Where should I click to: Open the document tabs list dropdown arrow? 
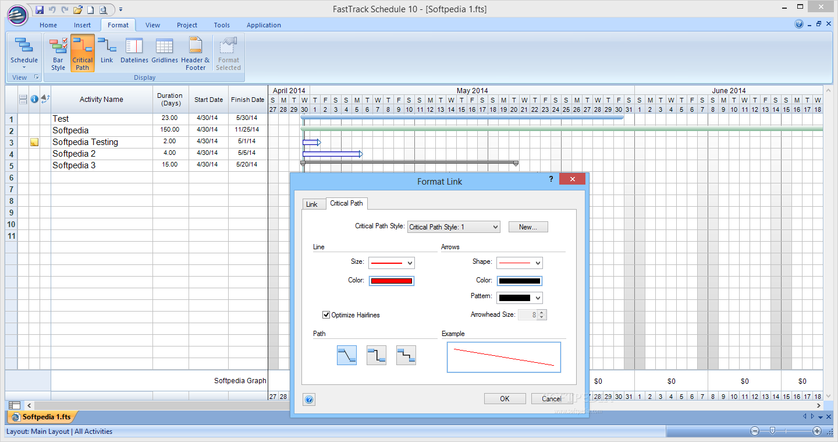tap(821, 417)
